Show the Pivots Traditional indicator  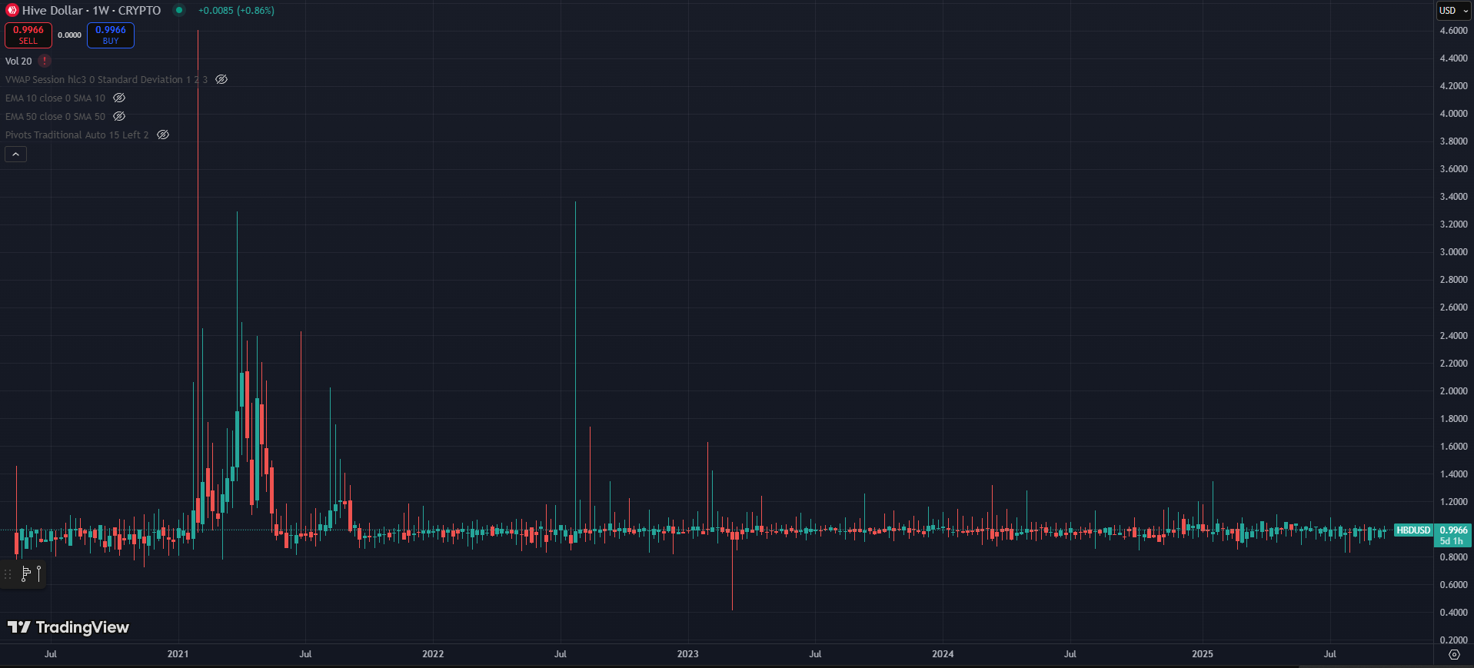(163, 135)
